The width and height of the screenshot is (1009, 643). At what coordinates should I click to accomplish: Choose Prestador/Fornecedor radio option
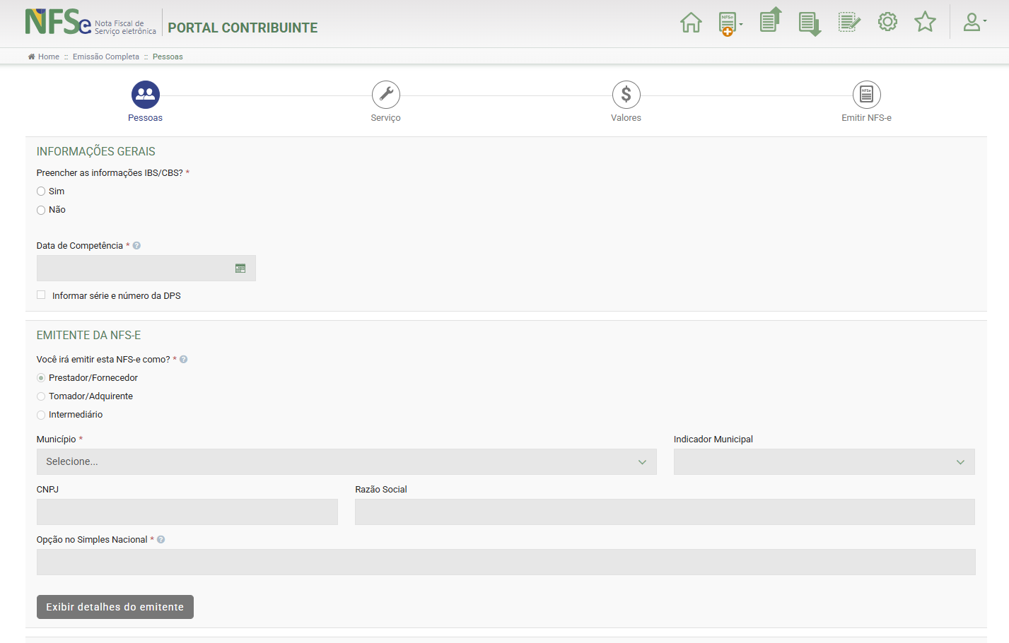(41, 378)
